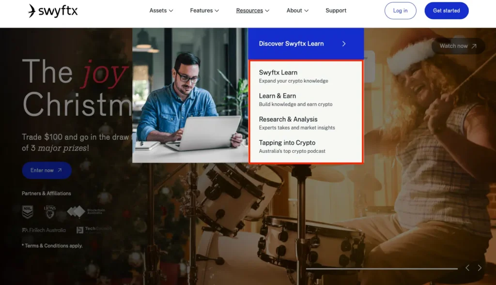Go to the next carousel slide
This screenshot has height=285, width=496.
[480, 268]
